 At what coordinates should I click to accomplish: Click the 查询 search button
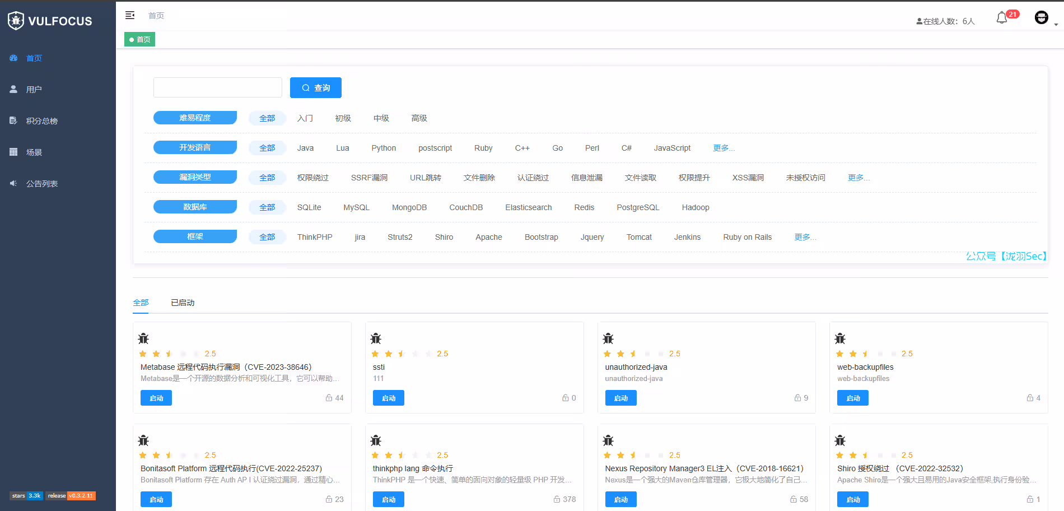(316, 88)
